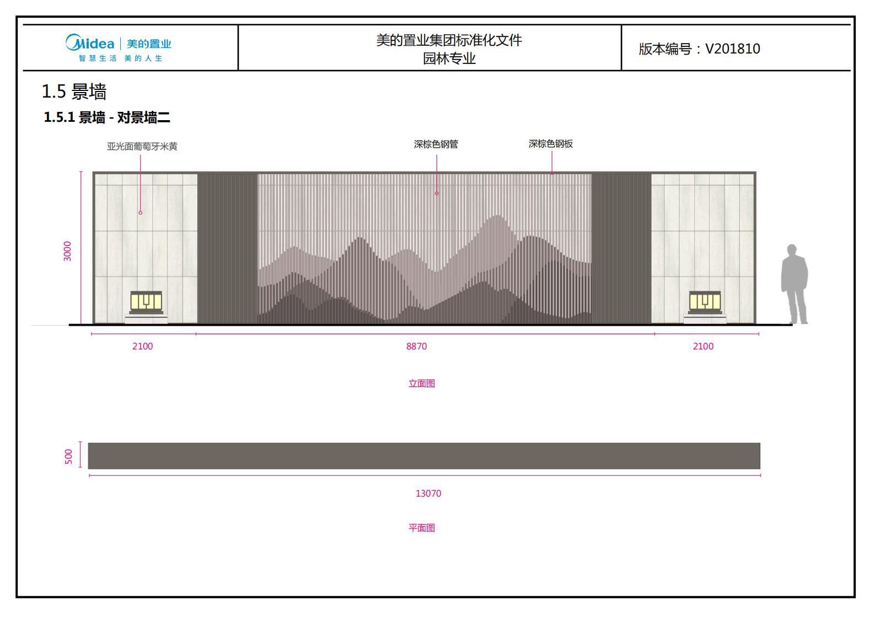Click the center dimension 8870
The height and width of the screenshot is (619, 875).
(x=416, y=346)
